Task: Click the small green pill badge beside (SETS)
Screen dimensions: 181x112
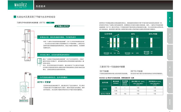Action: point(50,23)
